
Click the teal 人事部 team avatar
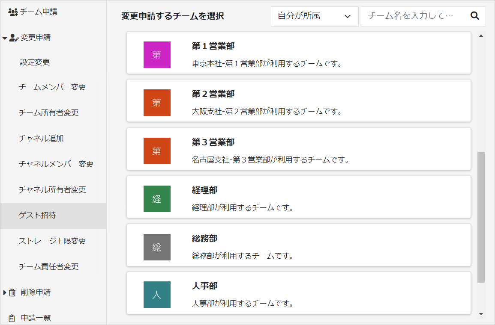coord(156,294)
